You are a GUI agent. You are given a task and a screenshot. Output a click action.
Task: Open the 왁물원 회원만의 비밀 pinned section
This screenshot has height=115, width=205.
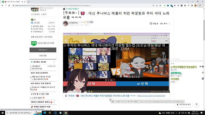[x=42, y=107]
